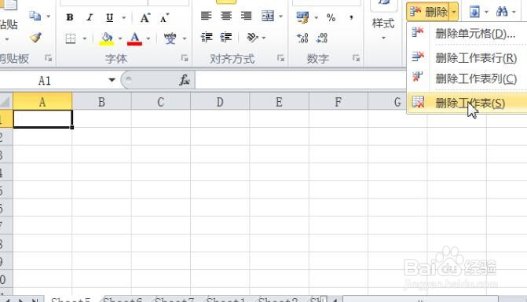Open the Copy dropdown arrow
527x302 pixels.
[x=49, y=16]
